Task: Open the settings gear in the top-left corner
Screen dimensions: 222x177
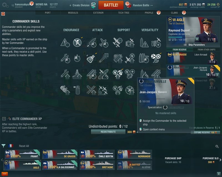Action: pos(5,5)
